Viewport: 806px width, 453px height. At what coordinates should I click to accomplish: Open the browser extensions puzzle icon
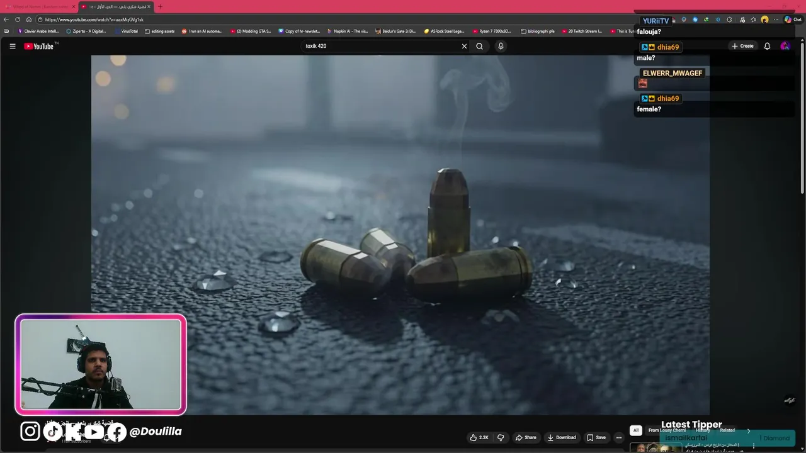729,20
